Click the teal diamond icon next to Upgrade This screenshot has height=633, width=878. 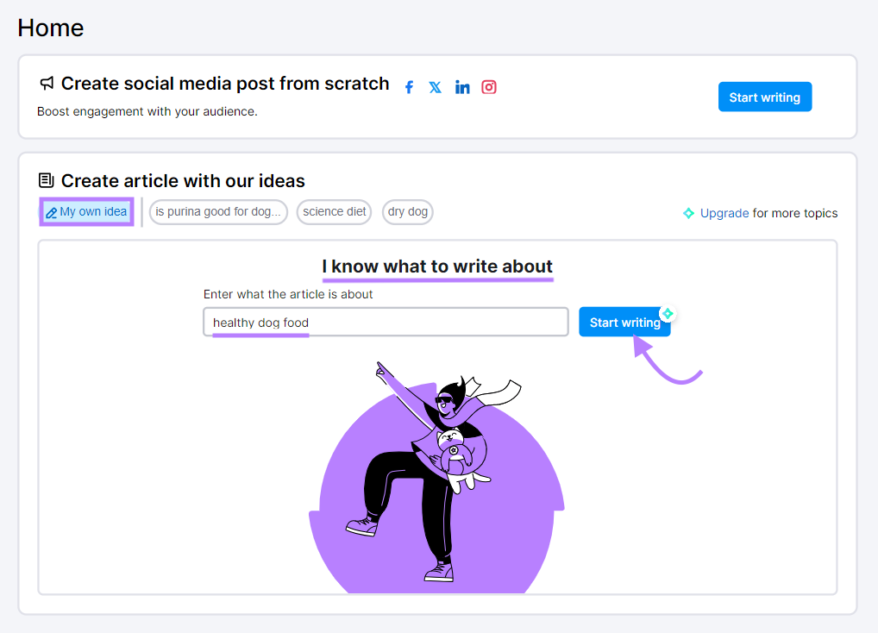688,213
